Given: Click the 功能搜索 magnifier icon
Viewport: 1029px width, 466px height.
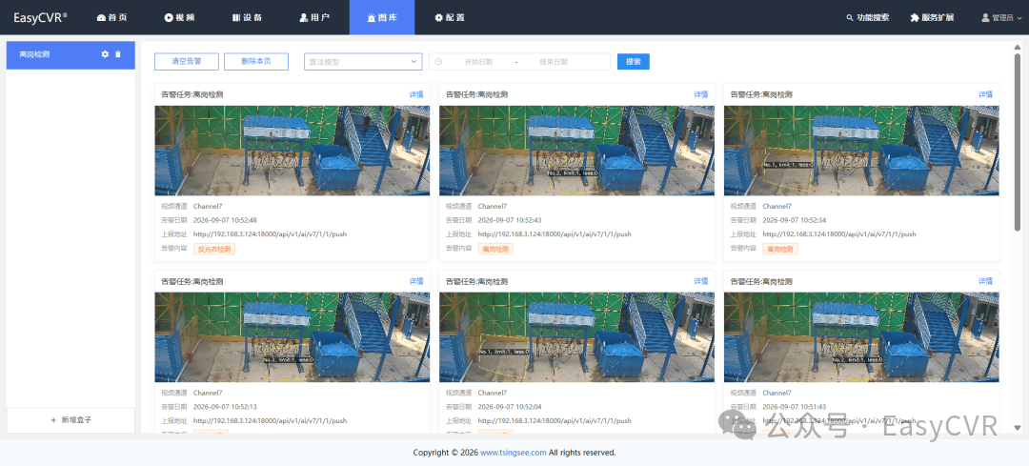Looking at the screenshot, I should [x=849, y=18].
